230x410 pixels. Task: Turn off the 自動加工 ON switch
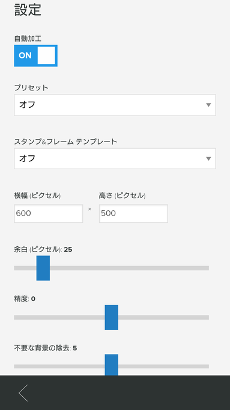[35, 56]
